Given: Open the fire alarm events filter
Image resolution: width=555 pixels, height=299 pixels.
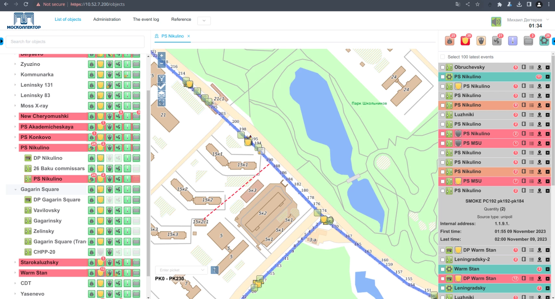Looking at the screenshot, I should pyautogui.click(x=450, y=41).
